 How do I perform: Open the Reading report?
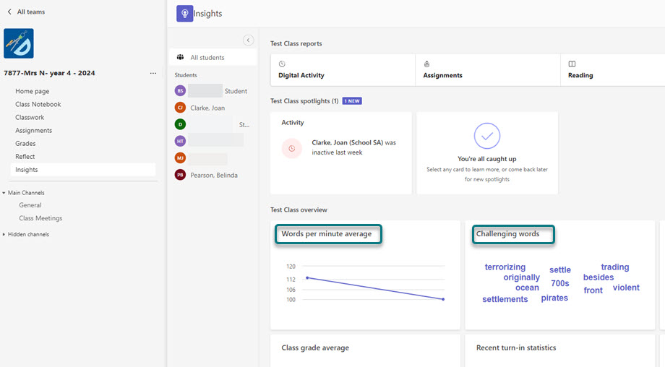point(613,70)
